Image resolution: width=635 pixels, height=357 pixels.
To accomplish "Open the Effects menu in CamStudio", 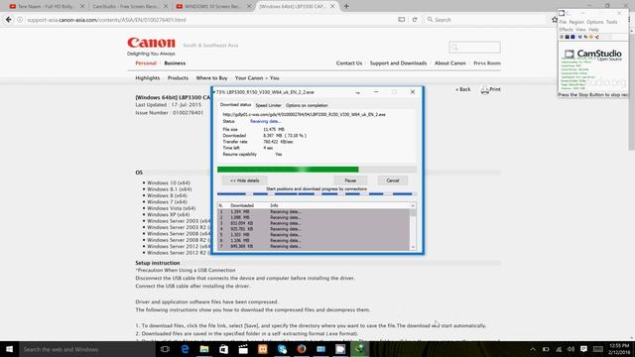I will click(x=566, y=30).
